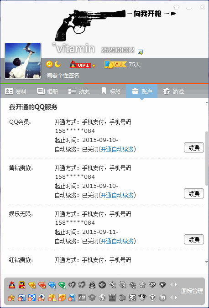Click 开通自动续费 link under 黄钻贵族
Image resolution: width=209 pixels, height=308 pixels.
click(117, 195)
